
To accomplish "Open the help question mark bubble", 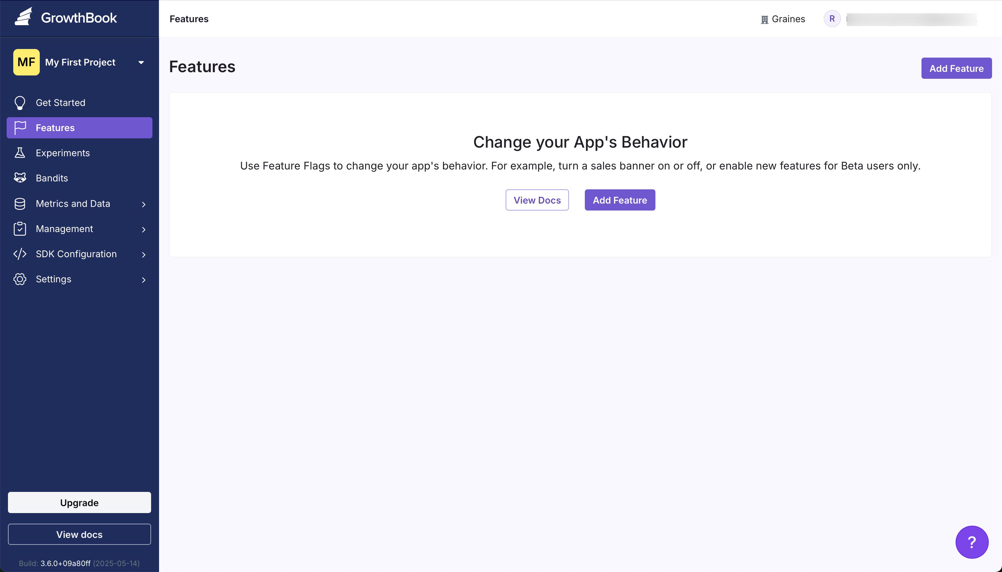I will (x=972, y=542).
